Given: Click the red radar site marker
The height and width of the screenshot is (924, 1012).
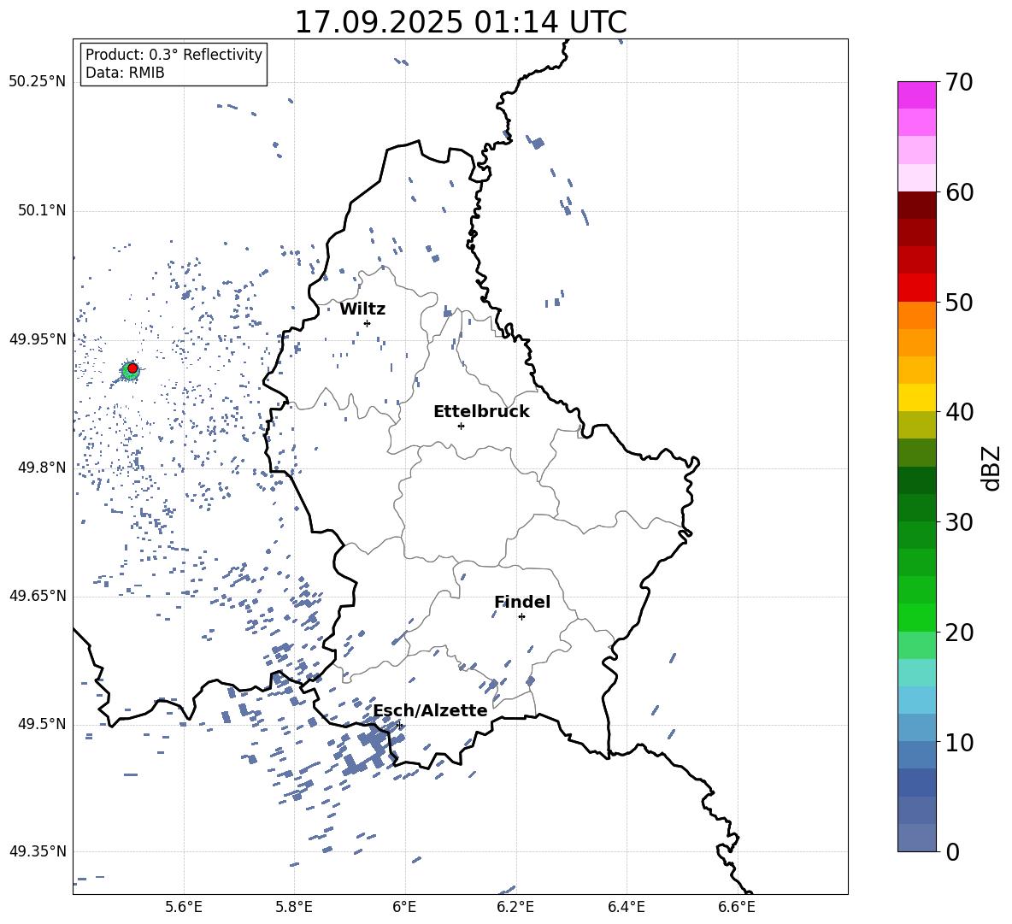Looking at the screenshot, I should [132, 368].
